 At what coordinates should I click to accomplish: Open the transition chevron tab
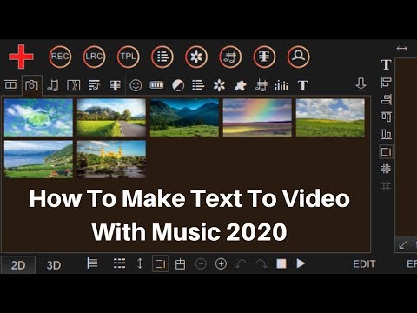pyautogui.click(x=74, y=85)
